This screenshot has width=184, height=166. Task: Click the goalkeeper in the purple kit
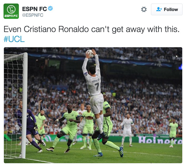29,126
